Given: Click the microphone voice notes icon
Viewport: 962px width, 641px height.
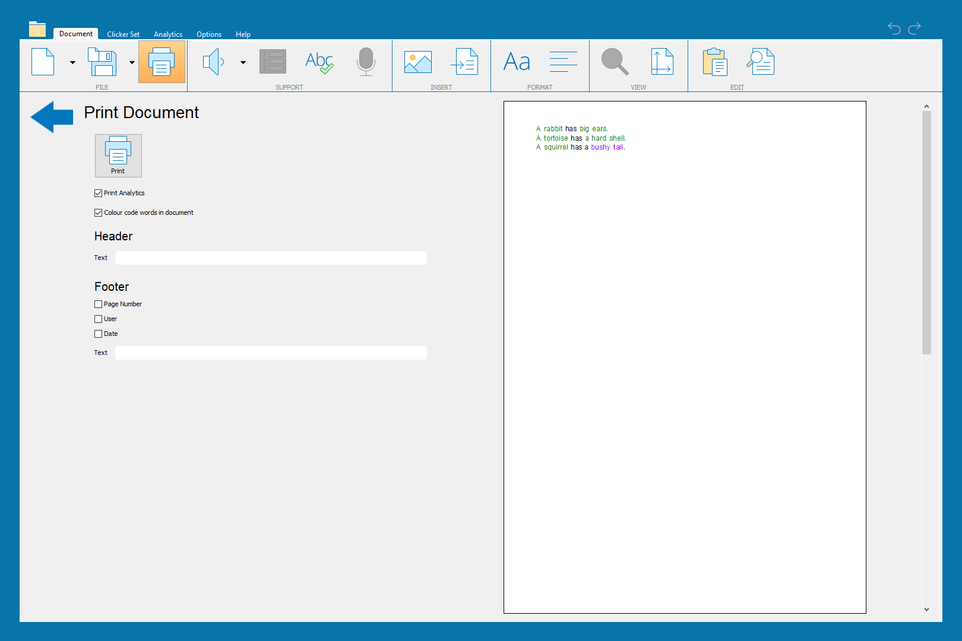Looking at the screenshot, I should click(366, 62).
